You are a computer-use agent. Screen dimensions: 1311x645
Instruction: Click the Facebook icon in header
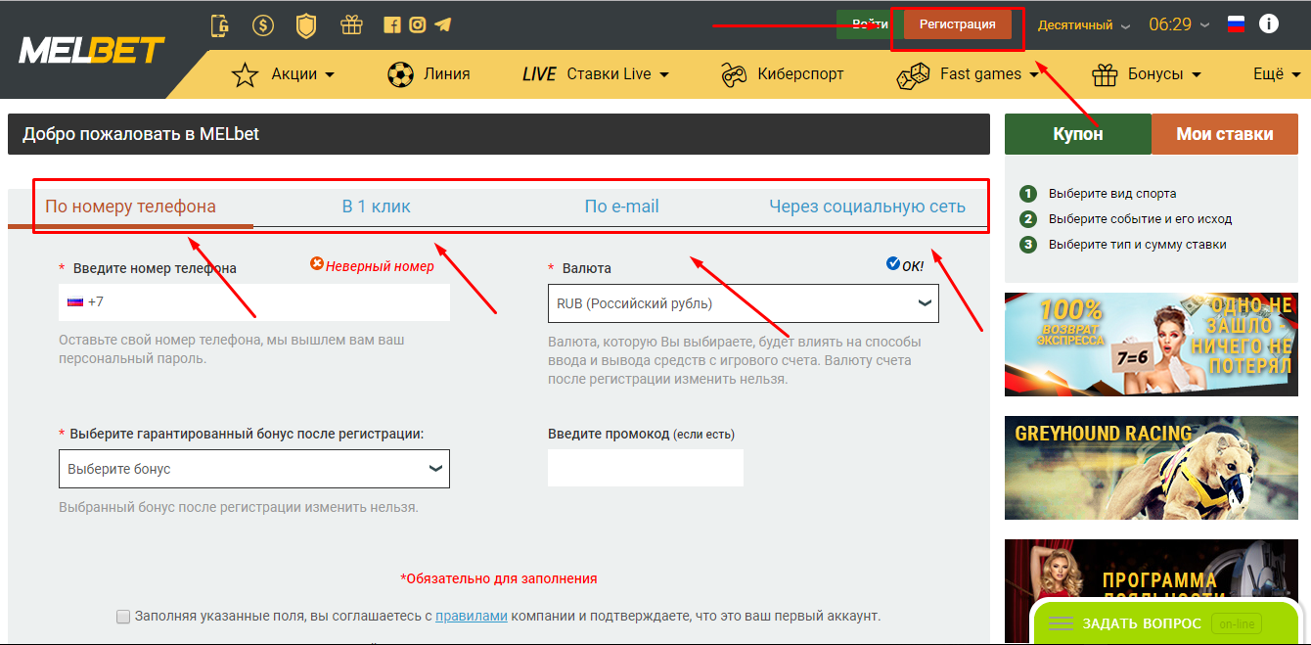point(392,25)
